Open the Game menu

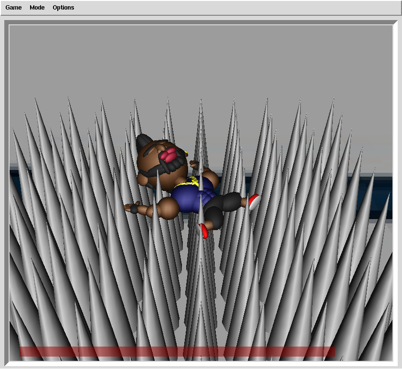click(13, 8)
